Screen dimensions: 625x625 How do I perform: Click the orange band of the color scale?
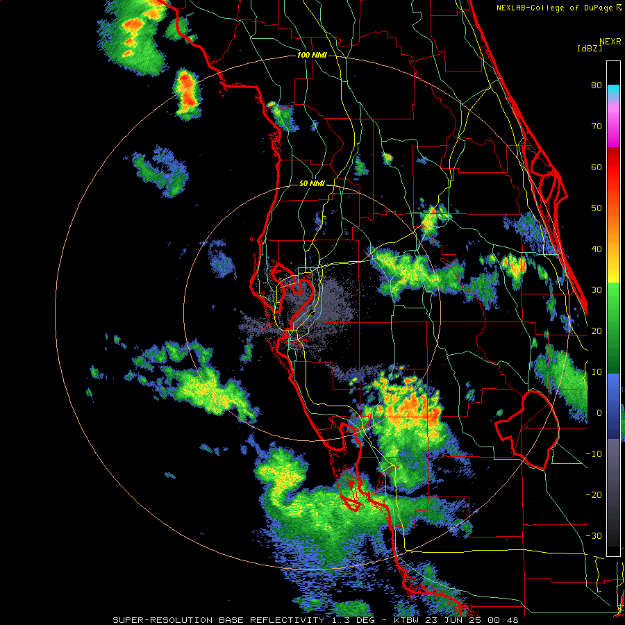613,227
